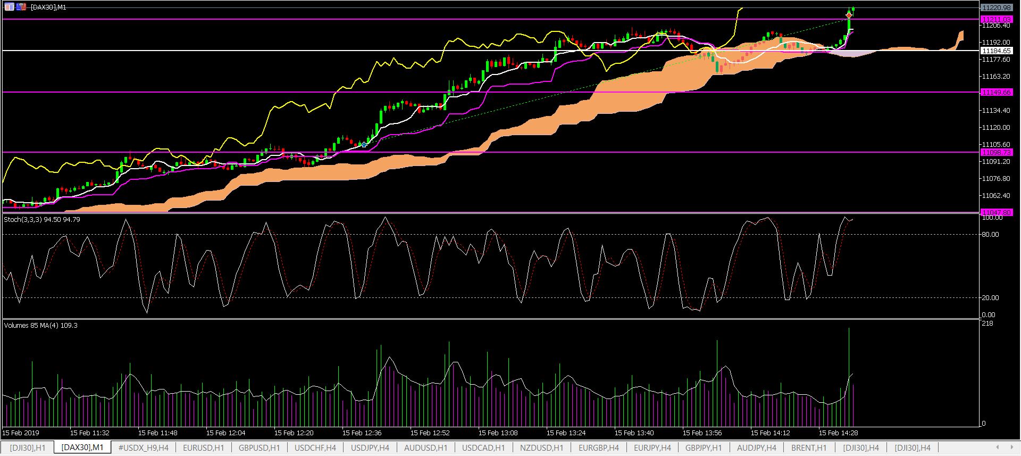Screen dimensions: 1021x456
Task: Select the magenta level label 11149.66
Action: coord(997,92)
